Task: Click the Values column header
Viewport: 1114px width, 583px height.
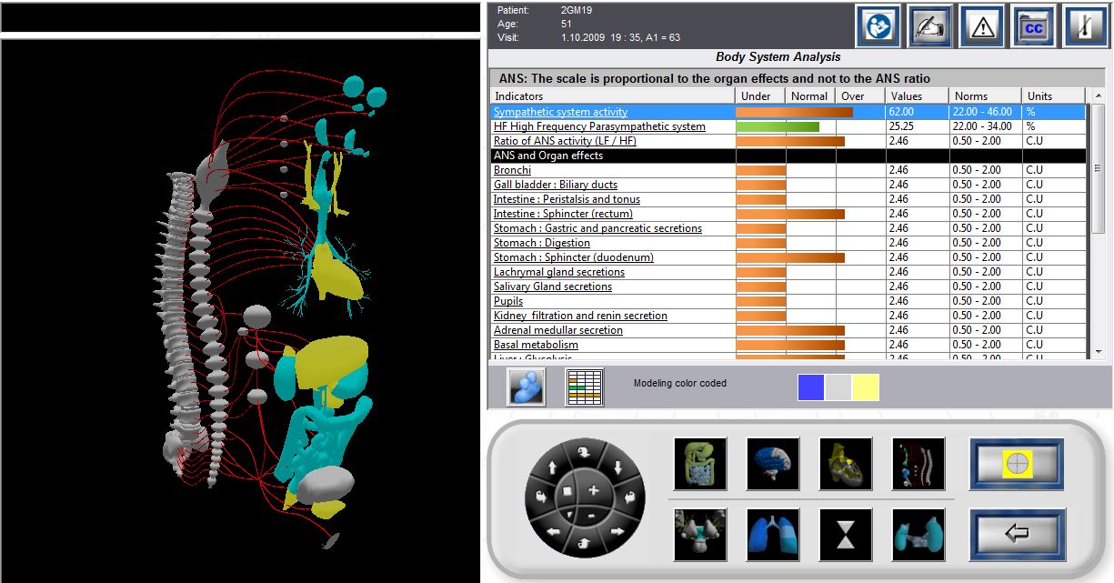Action: (x=907, y=96)
